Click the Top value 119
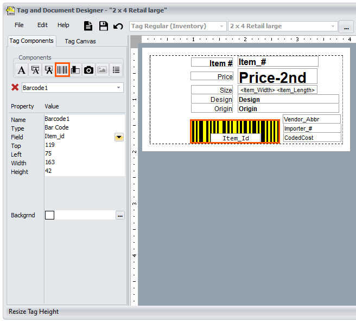 [x=85, y=145]
